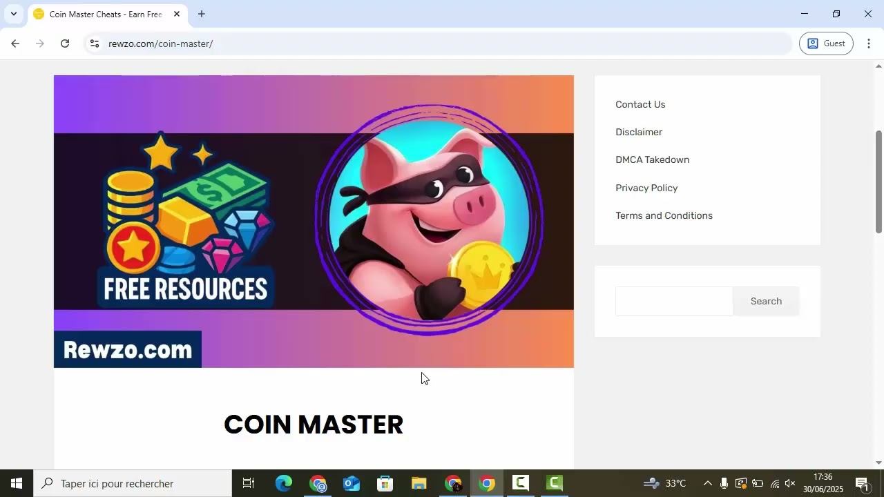This screenshot has height=497, width=884.
Task: Click the battery status tray icon
Action: 758,483
